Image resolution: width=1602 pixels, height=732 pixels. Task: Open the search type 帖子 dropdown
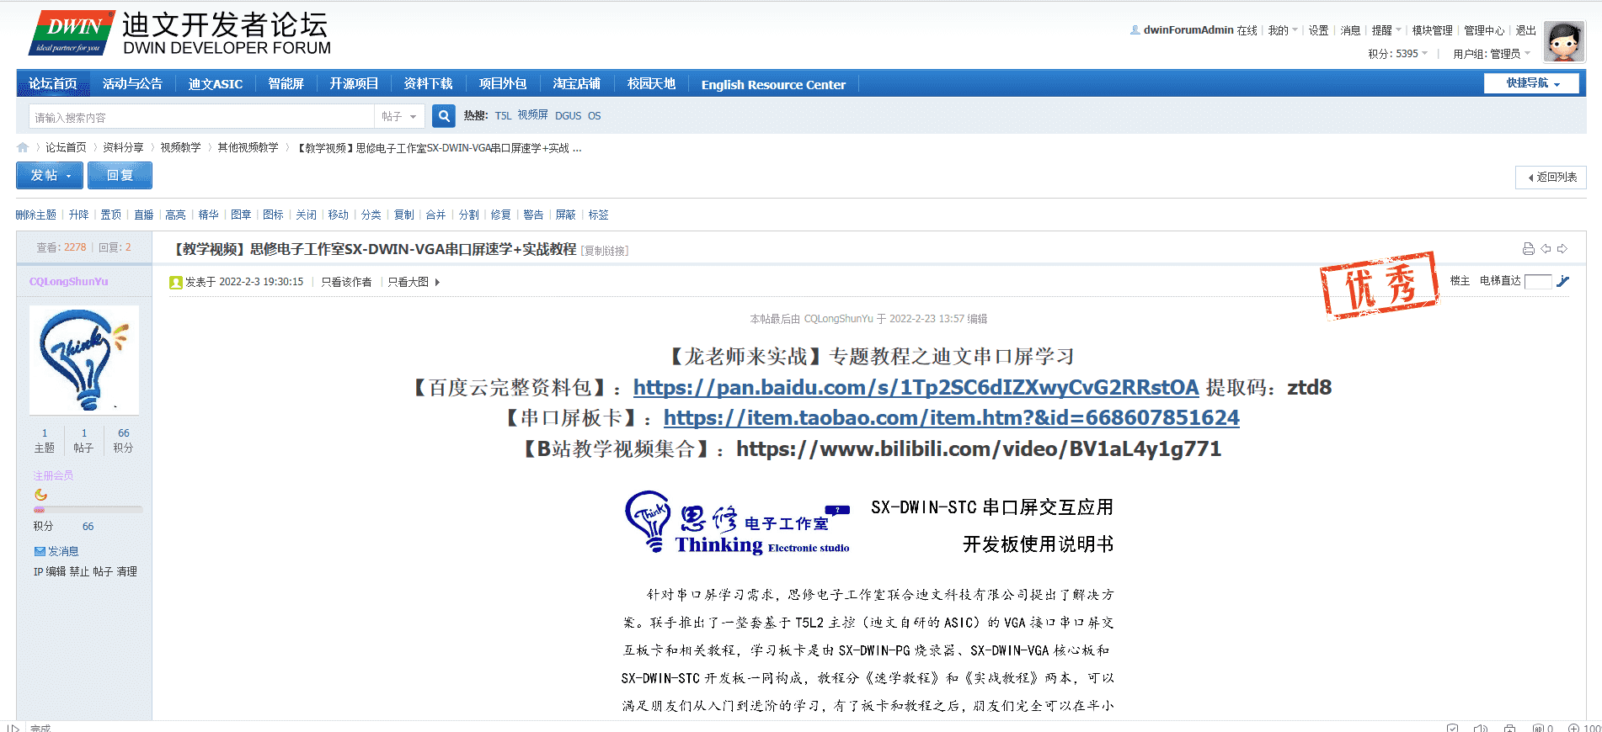[399, 116]
